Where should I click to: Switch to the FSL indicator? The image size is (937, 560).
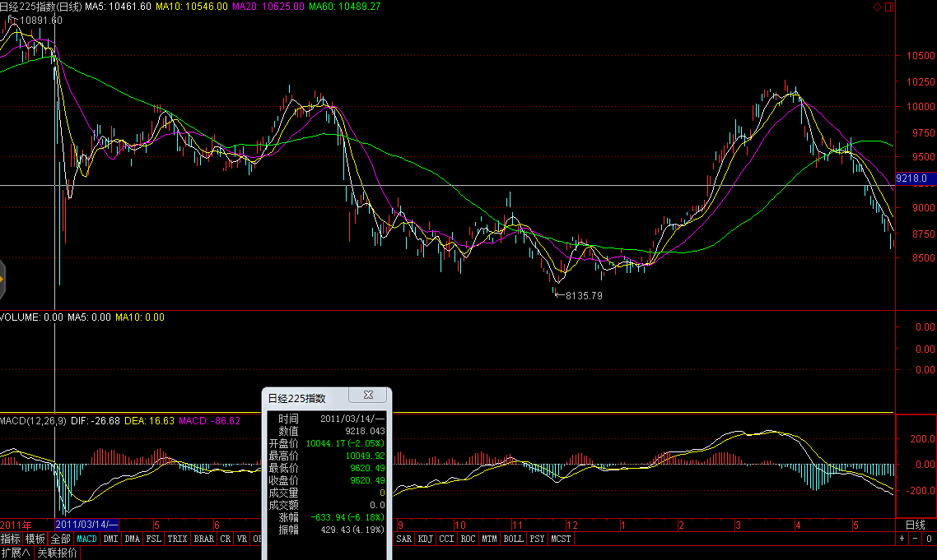coord(154,539)
